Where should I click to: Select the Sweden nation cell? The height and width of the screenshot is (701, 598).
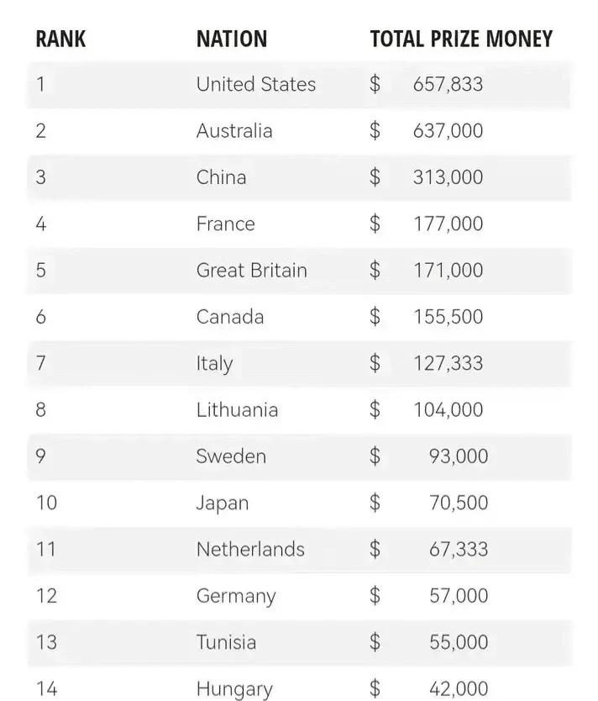(231, 456)
